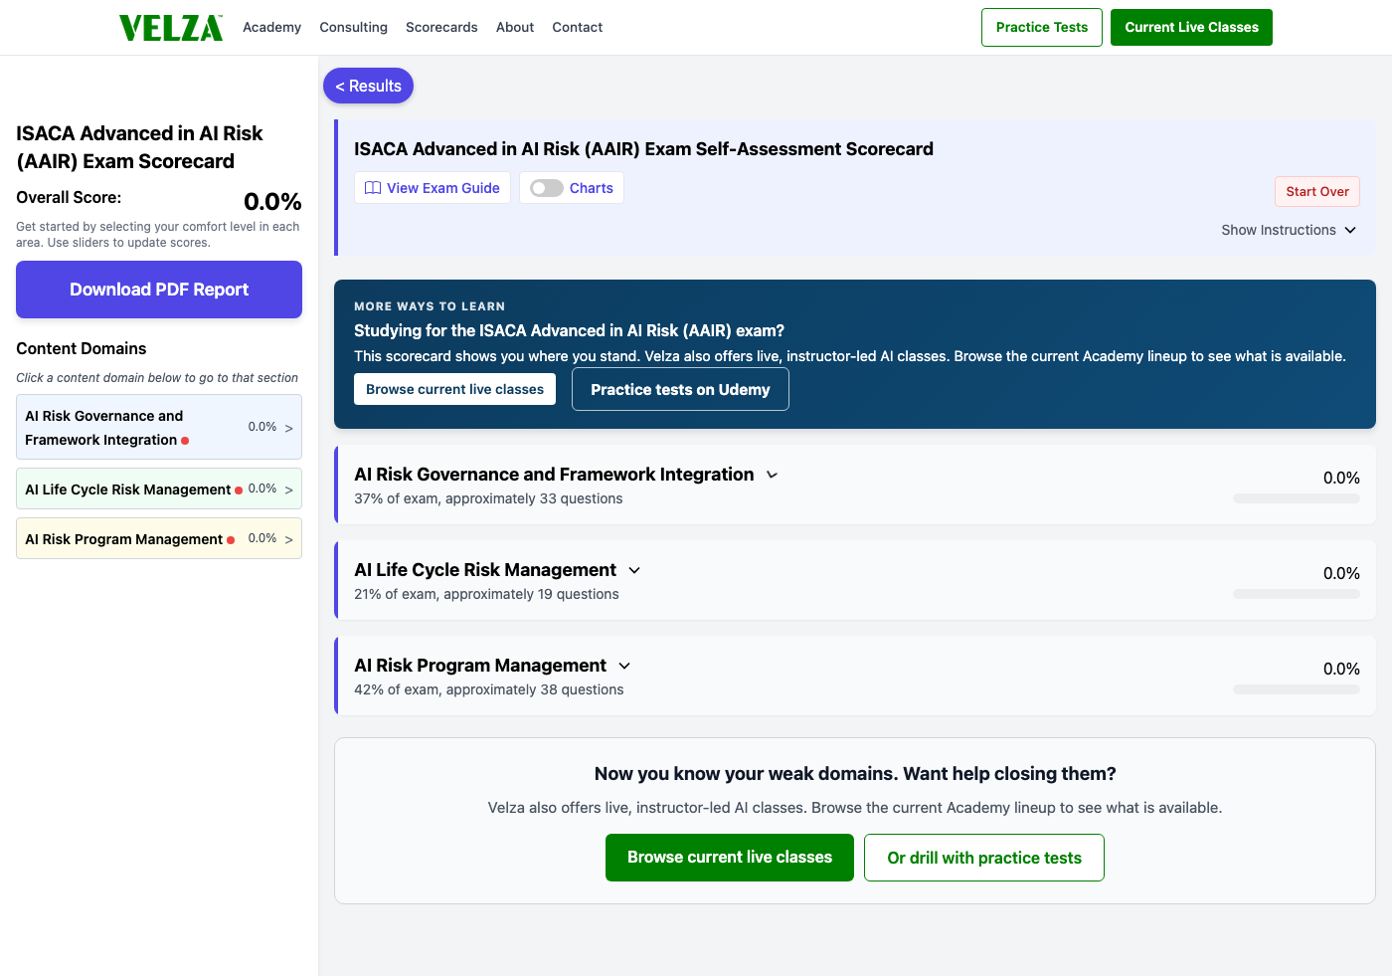1392x976 pixels.
Task: Click progress bar for AI Risk Governance section
Action: point(1297,498)
